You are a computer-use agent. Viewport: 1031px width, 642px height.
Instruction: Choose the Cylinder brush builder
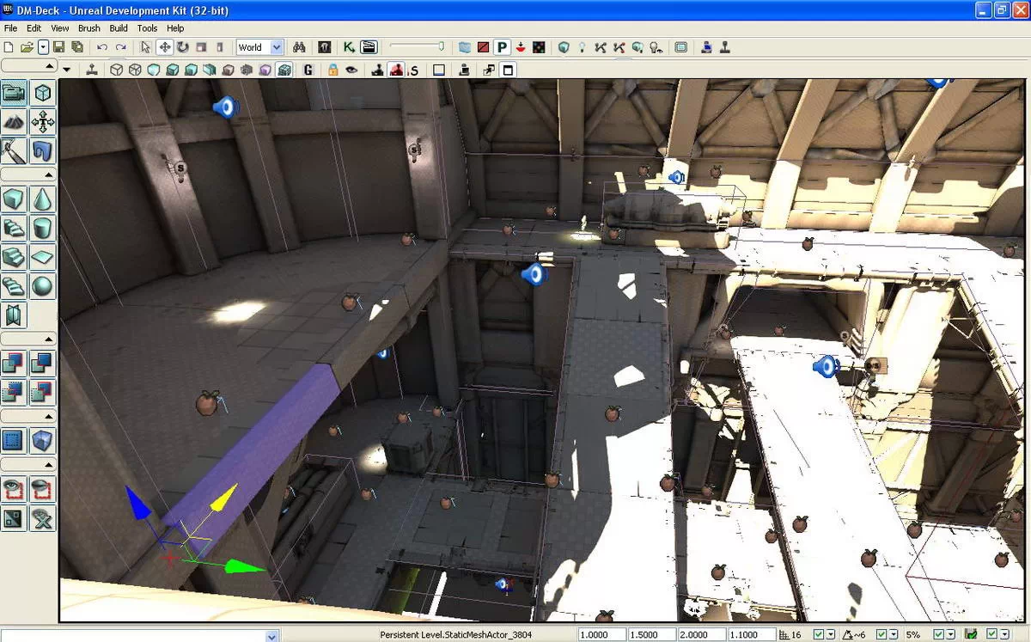(43, 229)
